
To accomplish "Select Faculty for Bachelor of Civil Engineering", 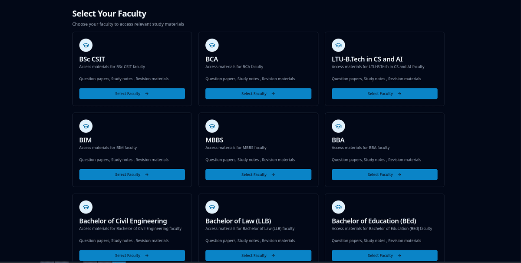I will (x=132, y=255).
